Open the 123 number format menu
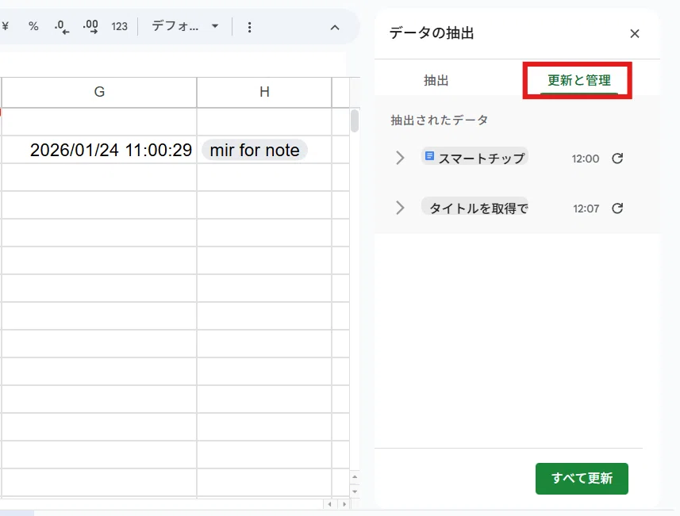The image size is (680, 516). click(x=119, y=27)
